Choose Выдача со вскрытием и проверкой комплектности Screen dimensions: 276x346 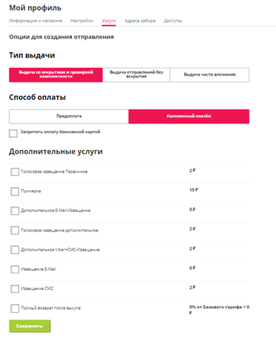56,75
